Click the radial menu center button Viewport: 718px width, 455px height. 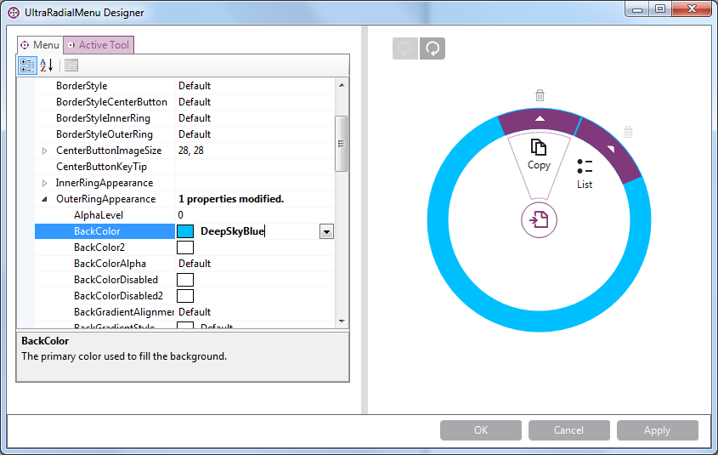pyautogui.click(x=539, y=220)
